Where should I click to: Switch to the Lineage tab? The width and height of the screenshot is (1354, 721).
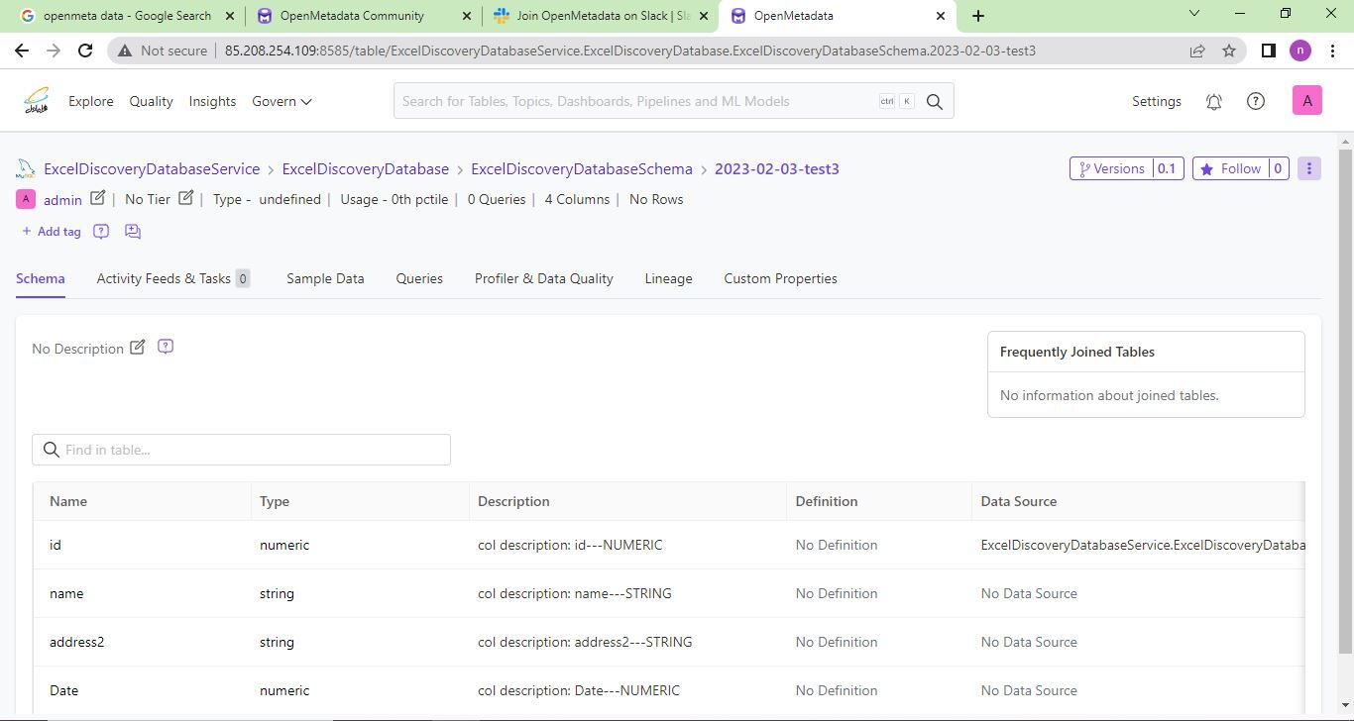click(x=668, y=278)
